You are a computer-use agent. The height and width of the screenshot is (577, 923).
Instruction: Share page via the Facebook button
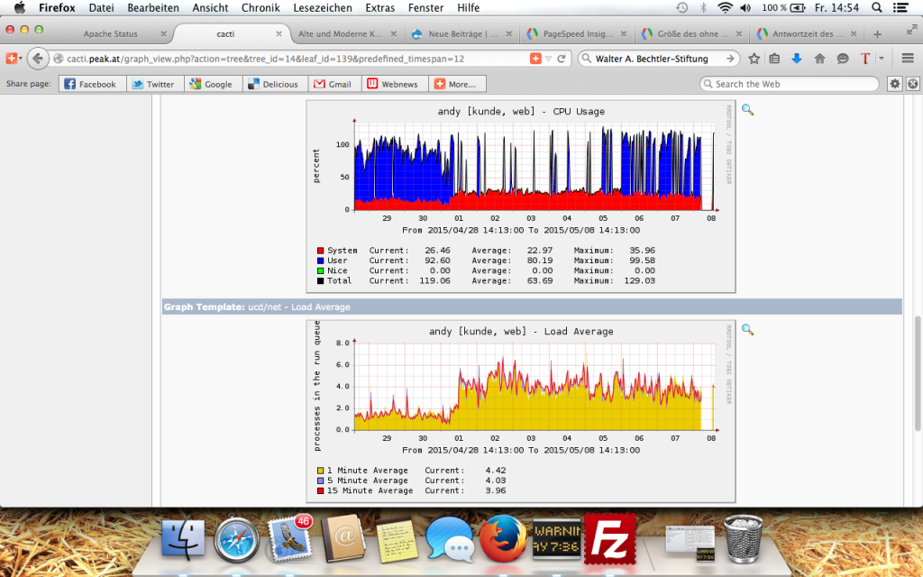pos(90,84)
